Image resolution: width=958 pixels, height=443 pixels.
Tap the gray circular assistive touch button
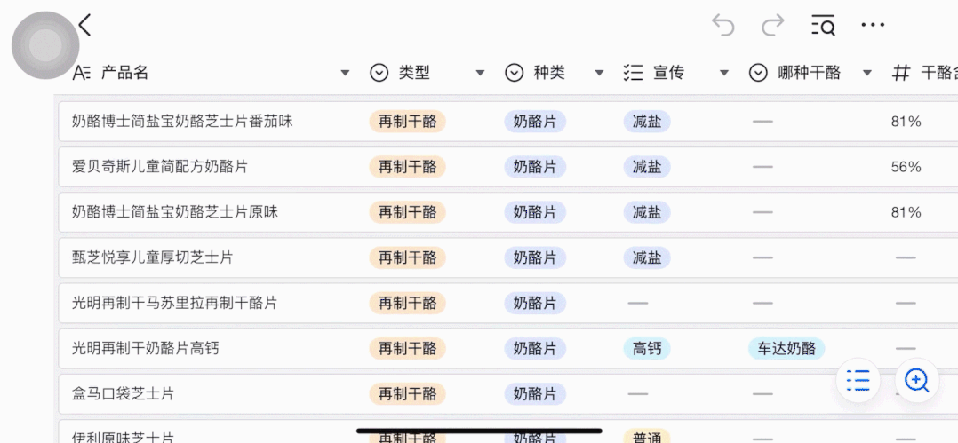45,46
